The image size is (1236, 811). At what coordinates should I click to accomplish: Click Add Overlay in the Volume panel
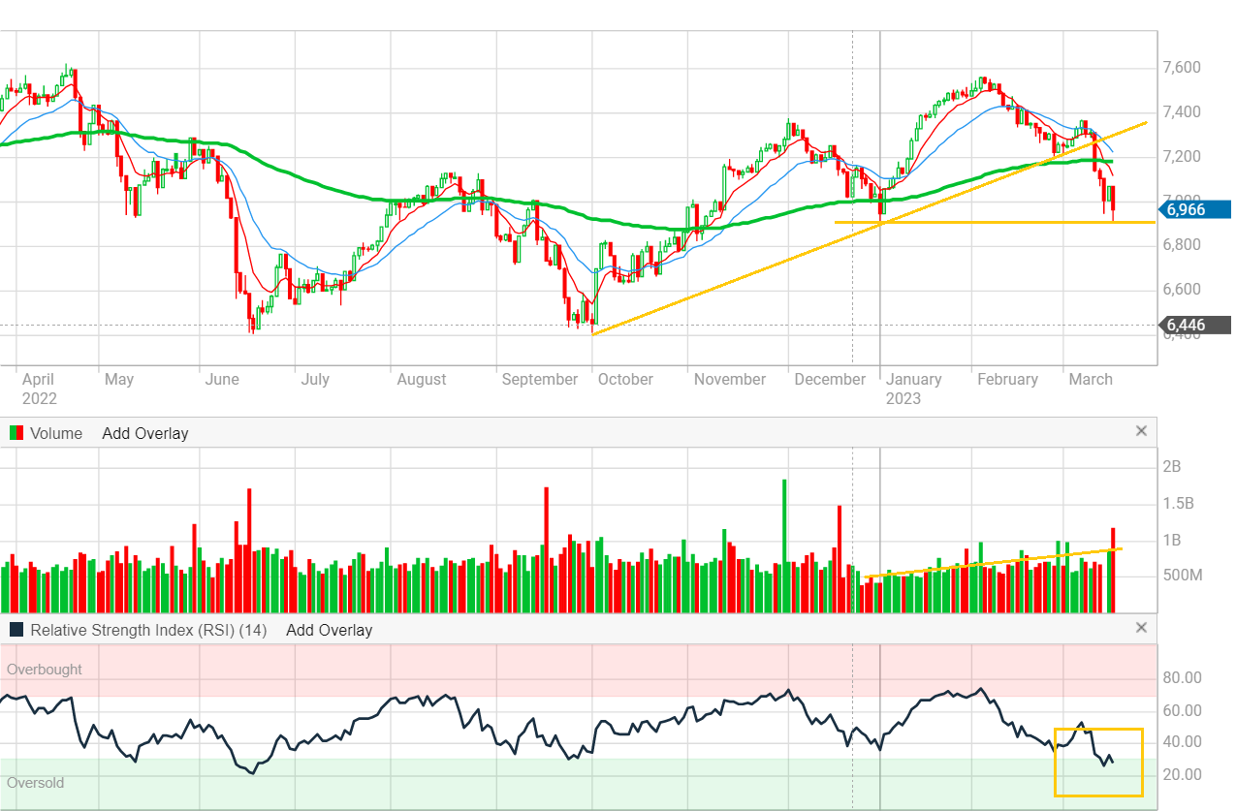tap(144, 433)
